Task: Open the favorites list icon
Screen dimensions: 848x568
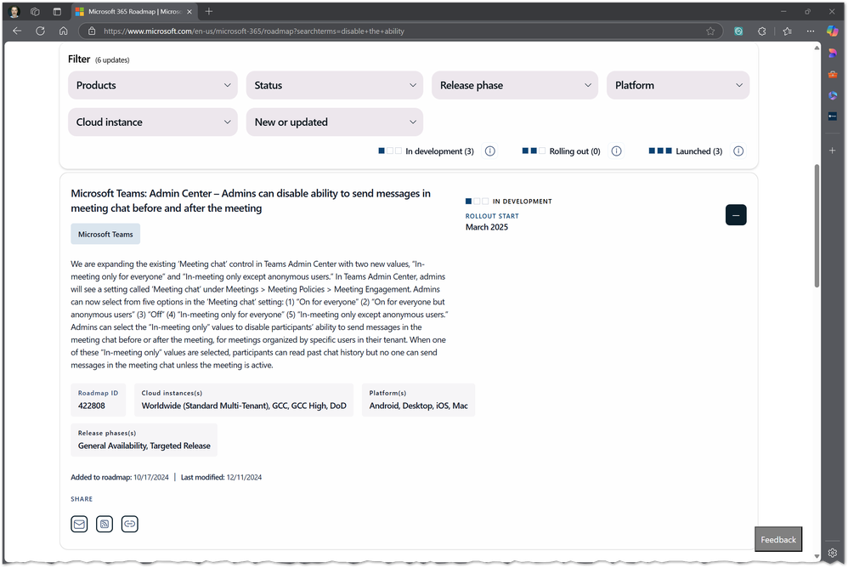Action: pos(787,31)
